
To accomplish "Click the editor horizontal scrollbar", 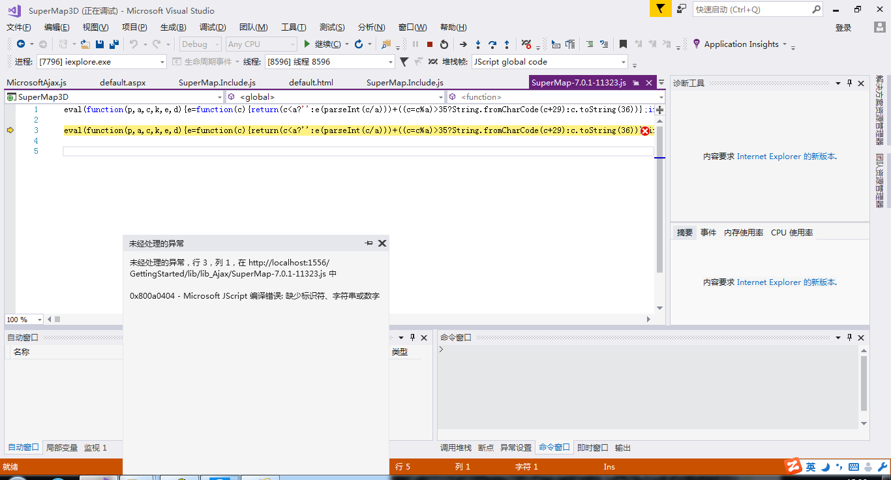I will 349,320.
